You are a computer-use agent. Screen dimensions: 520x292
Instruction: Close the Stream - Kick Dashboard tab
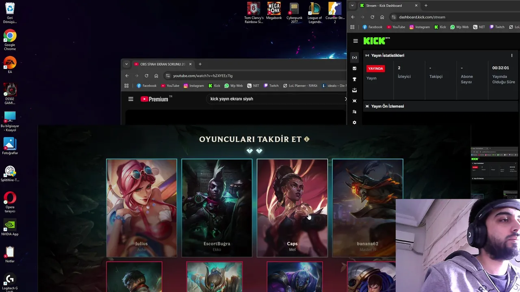click(416, 6)
